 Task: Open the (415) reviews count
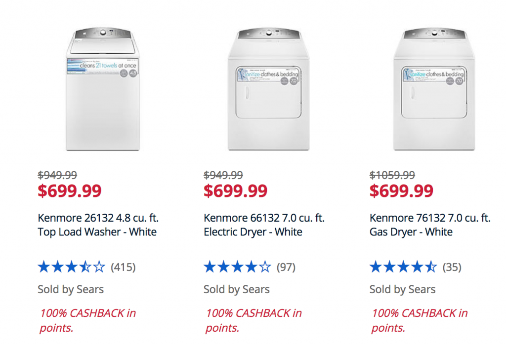[123, 268]
